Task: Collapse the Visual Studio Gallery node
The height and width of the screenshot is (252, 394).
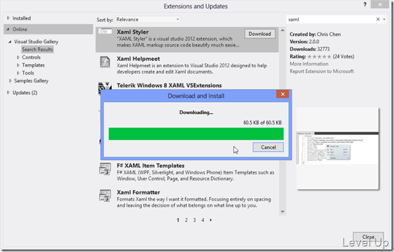Action: tap(10, 42)
